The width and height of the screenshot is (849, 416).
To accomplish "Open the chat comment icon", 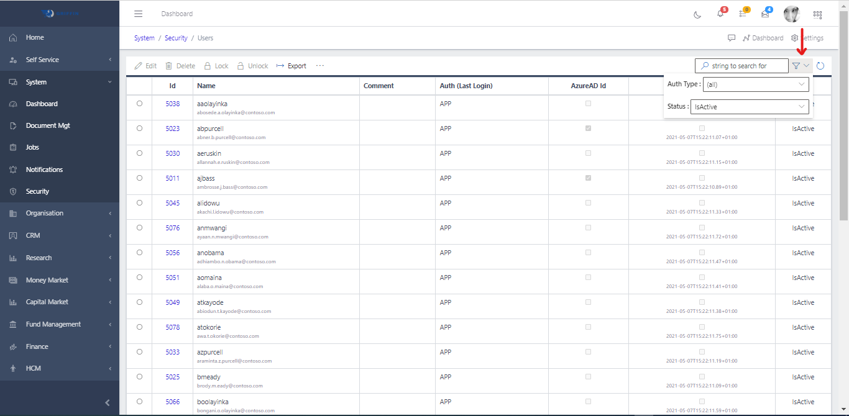I will pos(732,38).
